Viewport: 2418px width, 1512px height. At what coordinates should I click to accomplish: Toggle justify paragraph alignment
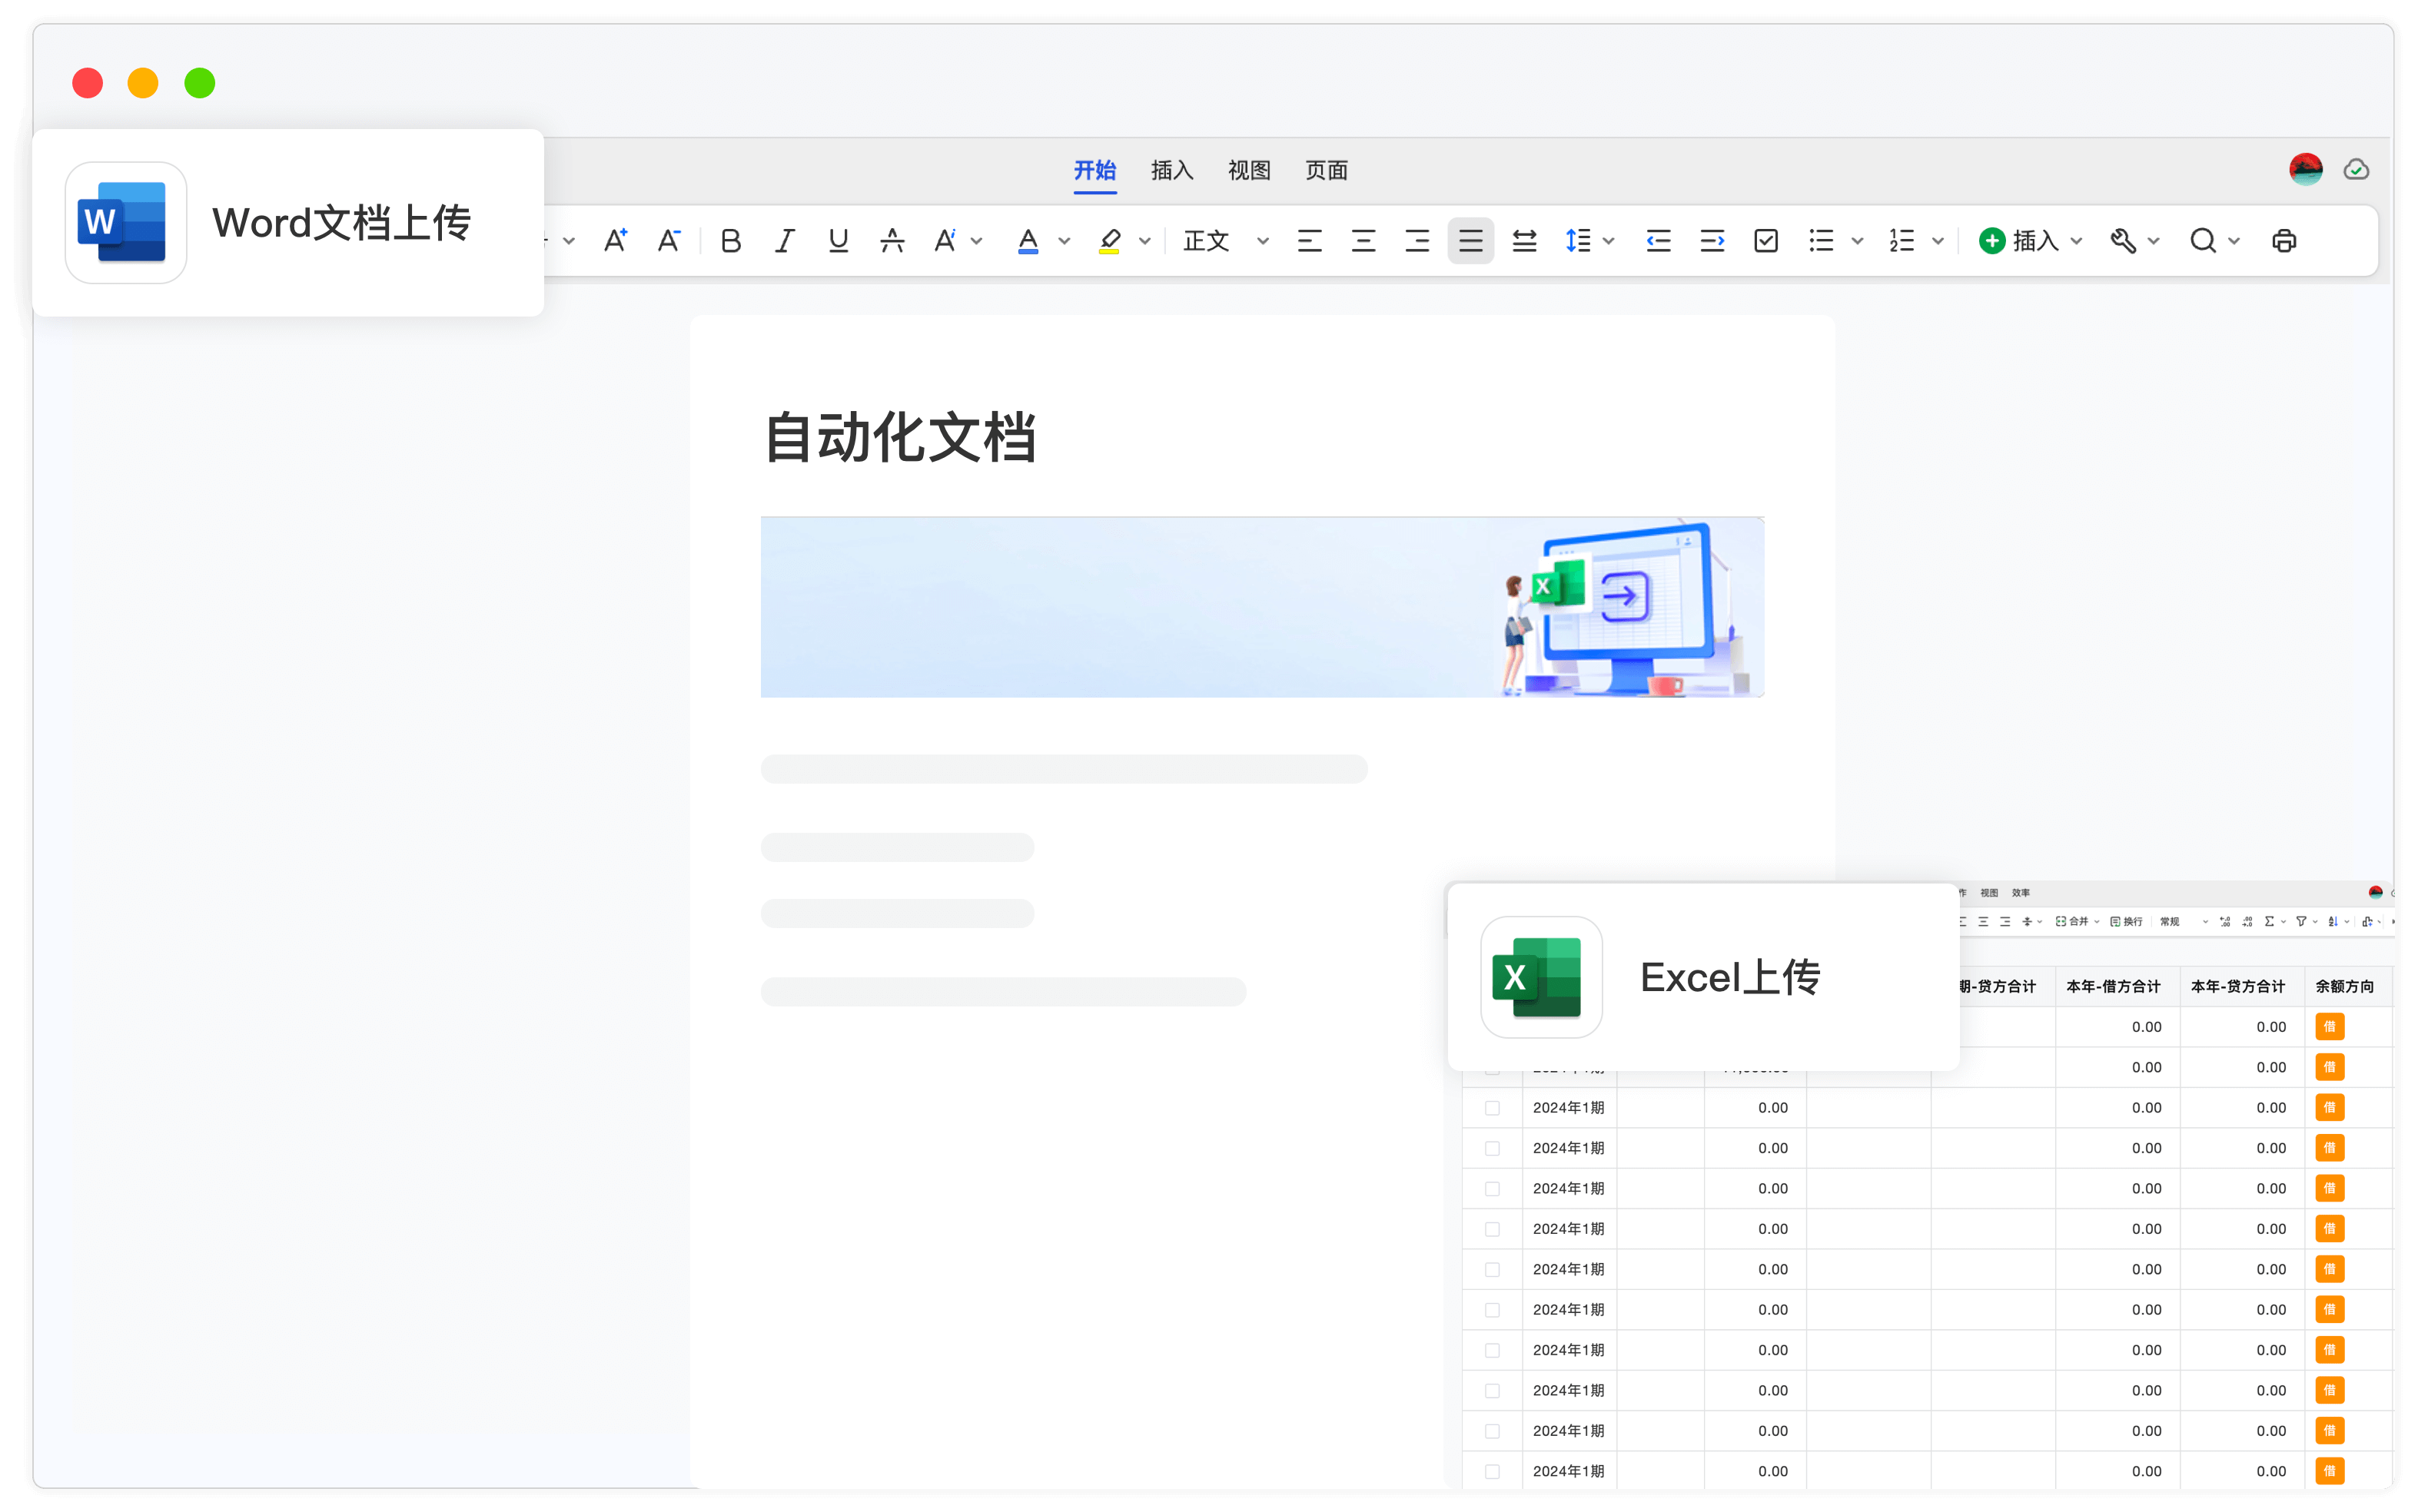pos(1470,240)
